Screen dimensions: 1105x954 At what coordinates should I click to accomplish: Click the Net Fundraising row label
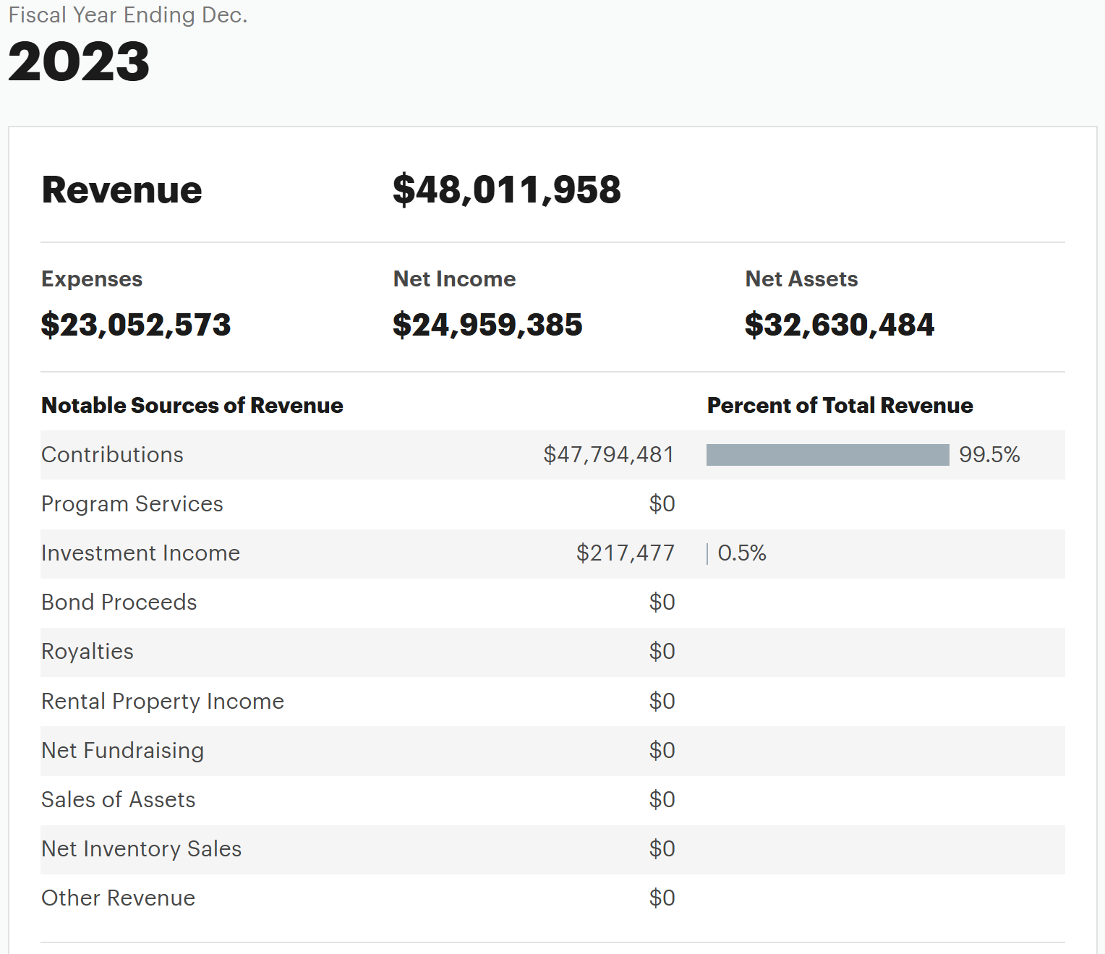pos(122,751)
